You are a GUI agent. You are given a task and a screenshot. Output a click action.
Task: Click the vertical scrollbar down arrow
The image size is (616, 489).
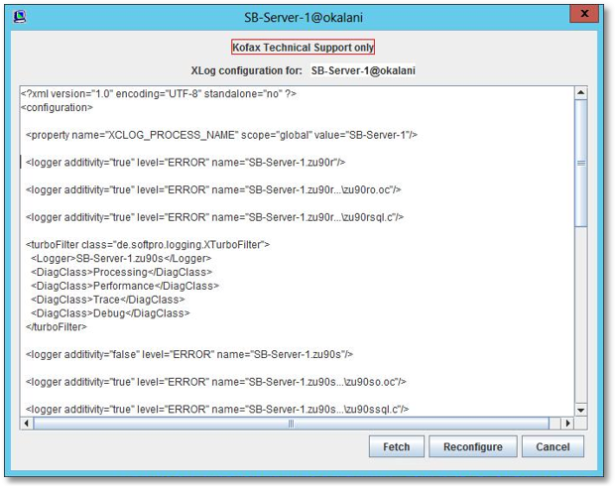[581, 409]
